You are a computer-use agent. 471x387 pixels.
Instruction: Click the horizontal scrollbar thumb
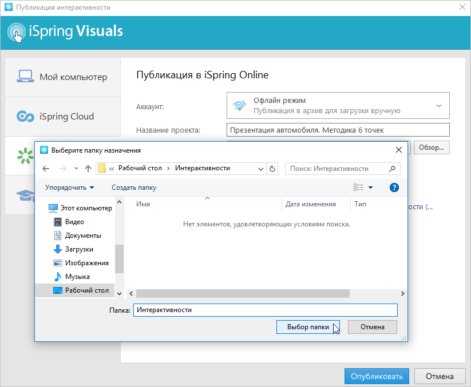pyautogui.click(x=243, y=294)
